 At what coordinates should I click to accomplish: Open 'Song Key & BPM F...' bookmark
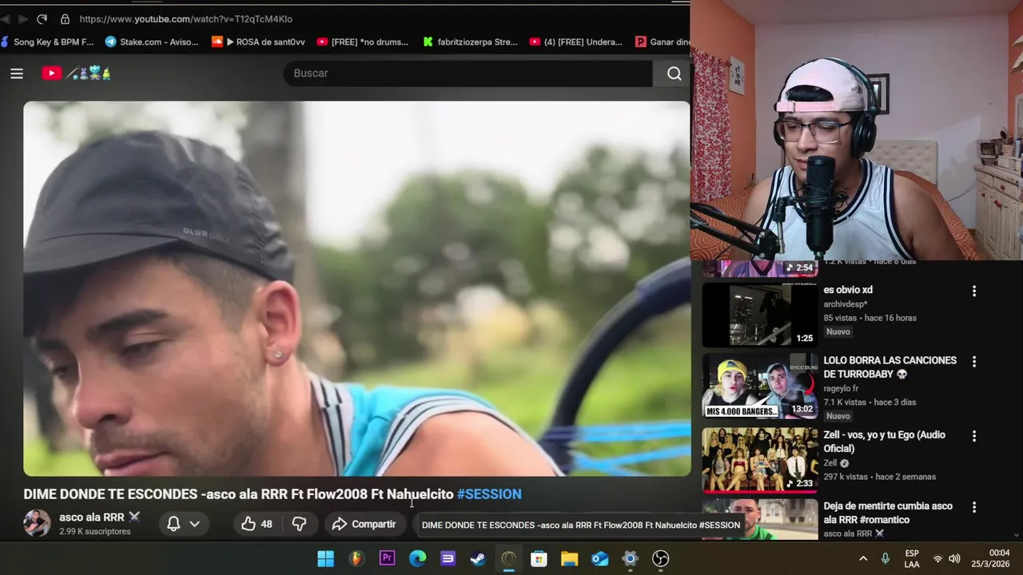click(x=47, y=42)
